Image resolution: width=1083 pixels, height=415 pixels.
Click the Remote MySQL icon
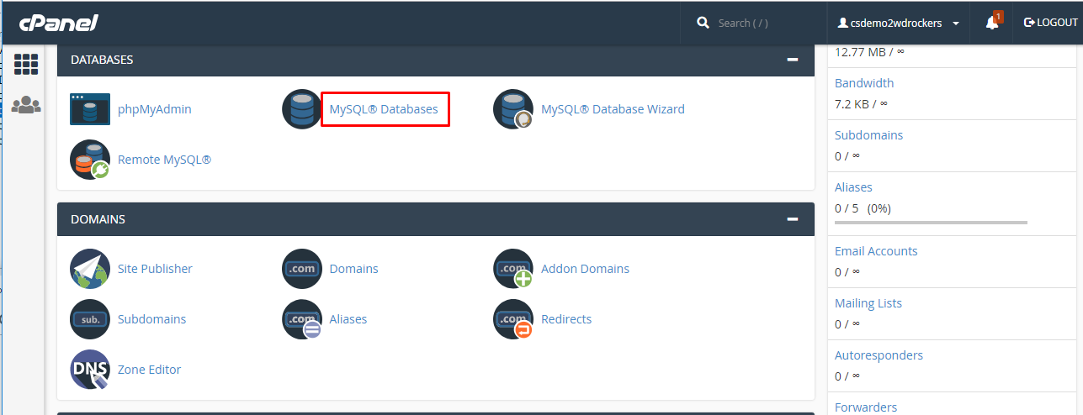(90, 160)
